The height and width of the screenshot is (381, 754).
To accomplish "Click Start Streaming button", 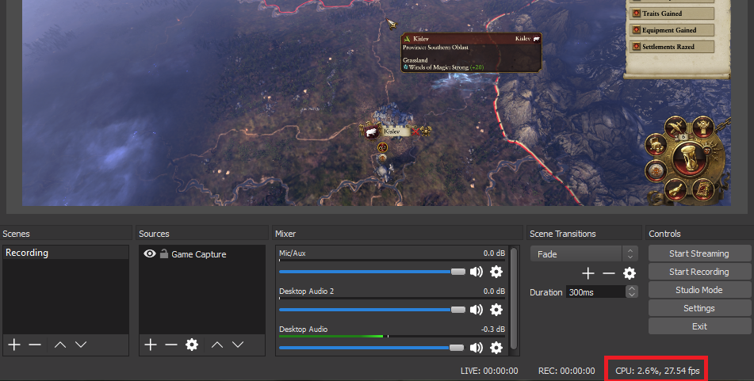I will coord(699,253).
